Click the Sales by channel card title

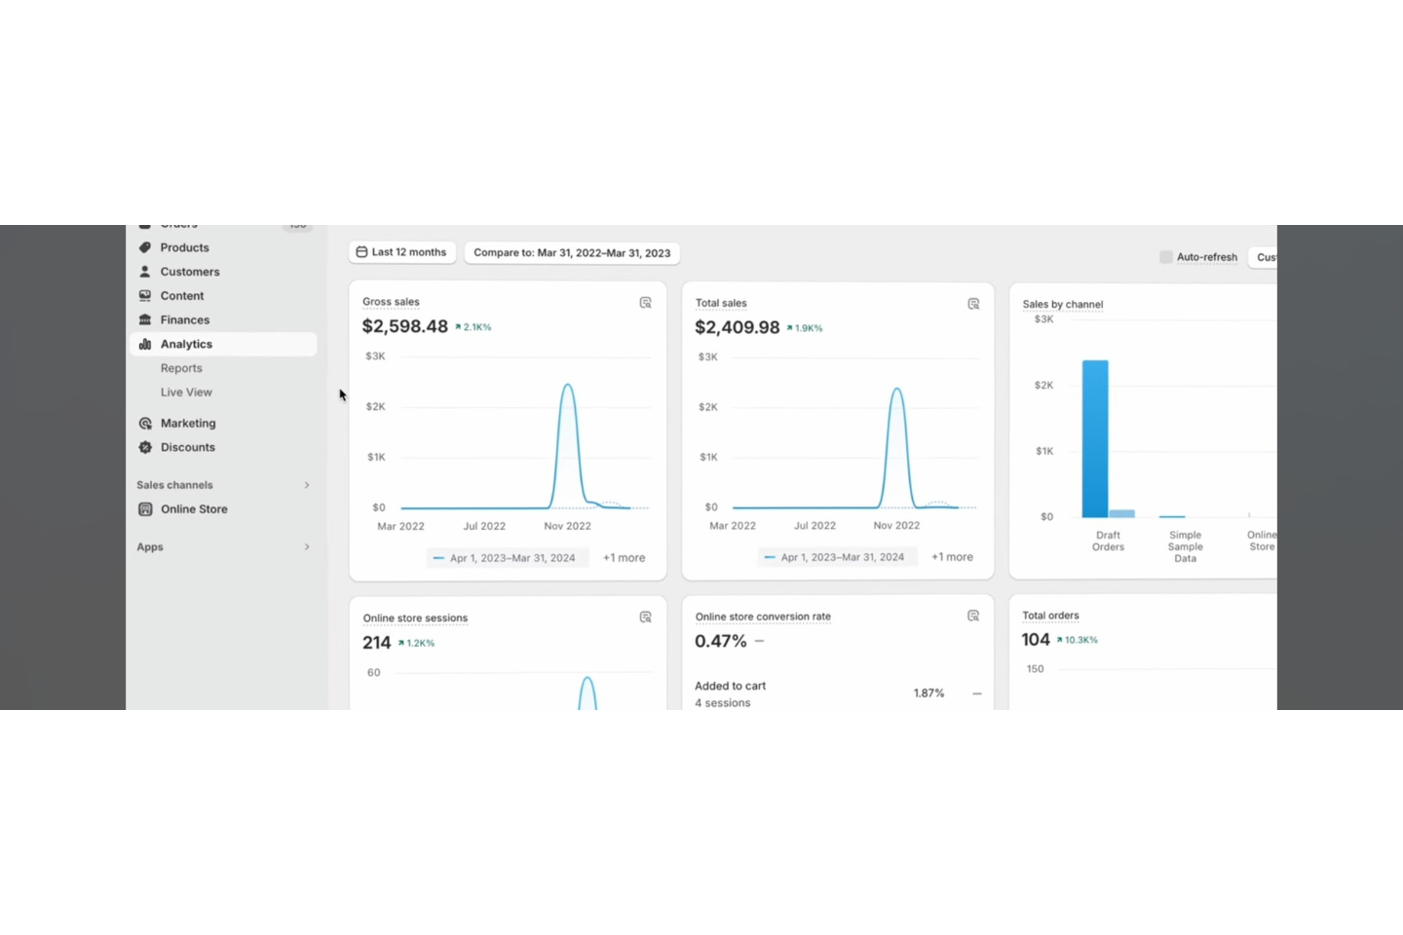[1063, 304]
